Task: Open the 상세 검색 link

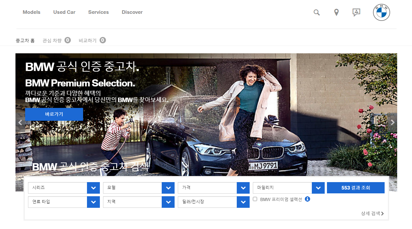Action: (372, 213)
